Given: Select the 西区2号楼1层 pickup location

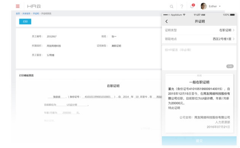Looking at the screenshot, I should (222, 39).
